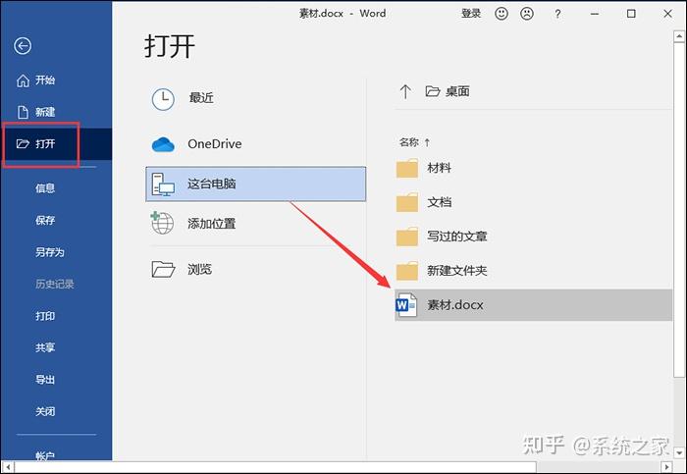Select the OneDrive location label
This screenshot has height=474, width=687.
tap(215, 144)
